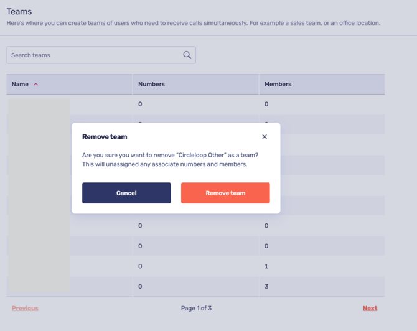Focus the Search teams input field
Image resolution: width=417 pixels, height=331 pixels.
point(93,55)
